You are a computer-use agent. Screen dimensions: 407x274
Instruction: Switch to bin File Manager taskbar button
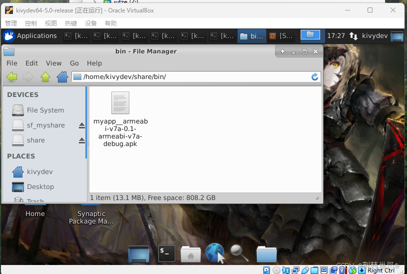click(252, 36)
